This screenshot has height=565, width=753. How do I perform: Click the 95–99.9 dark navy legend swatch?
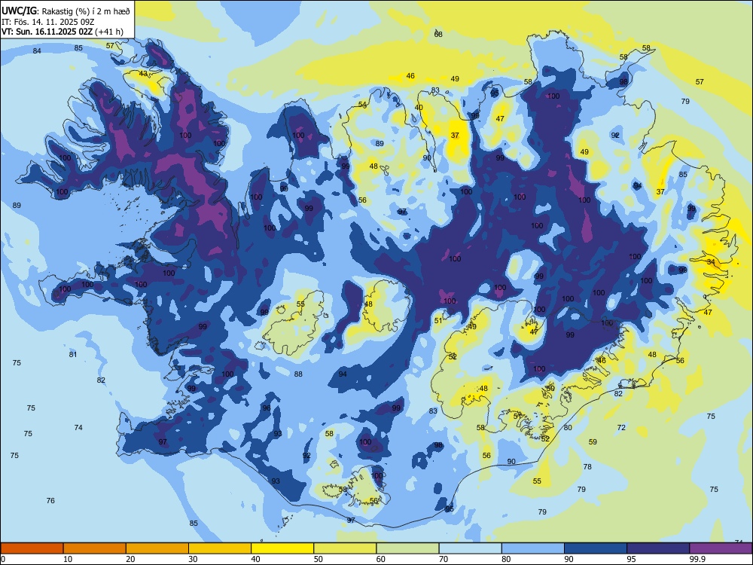(658, 548)
